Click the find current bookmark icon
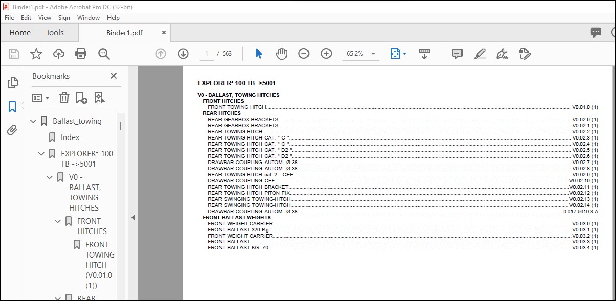Screen dimensions: 616x301 99,98
